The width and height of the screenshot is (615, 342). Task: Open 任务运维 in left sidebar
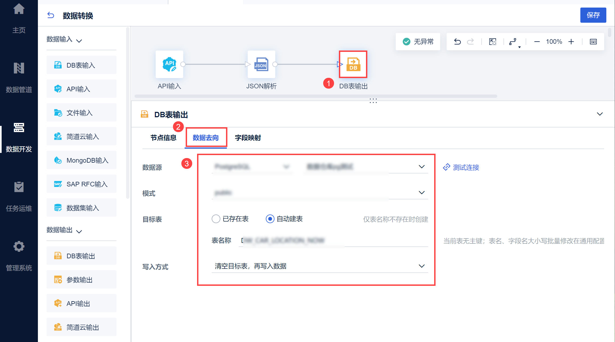click(19, 197)
